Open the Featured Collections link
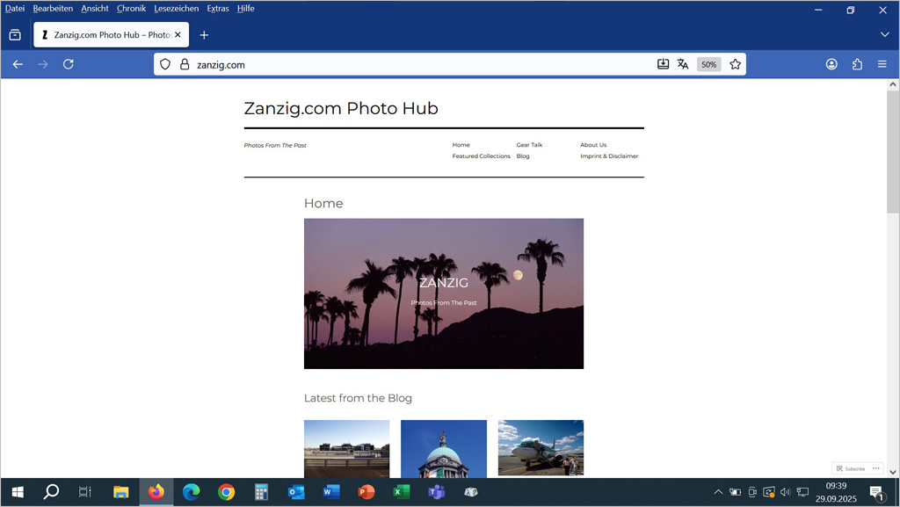 (x=481, y=156)
